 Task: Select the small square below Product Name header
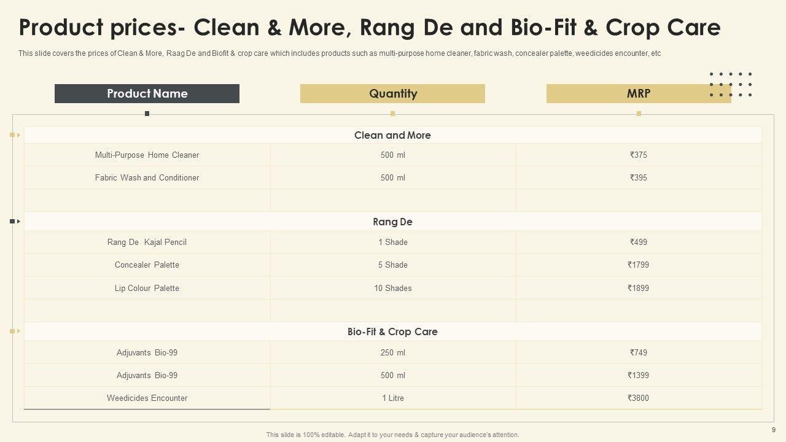(147, 114)
